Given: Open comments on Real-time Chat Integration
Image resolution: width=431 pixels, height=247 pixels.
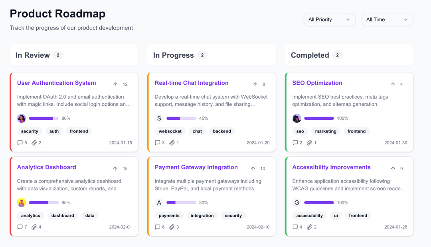Looking at the screenshot, I should click(156, 142).
